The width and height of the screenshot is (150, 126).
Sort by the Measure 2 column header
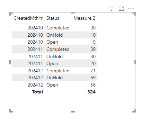(85, 18)
